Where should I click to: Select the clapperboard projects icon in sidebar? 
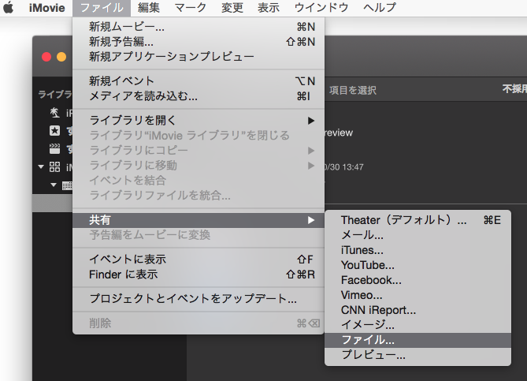[x=55, y=148]
